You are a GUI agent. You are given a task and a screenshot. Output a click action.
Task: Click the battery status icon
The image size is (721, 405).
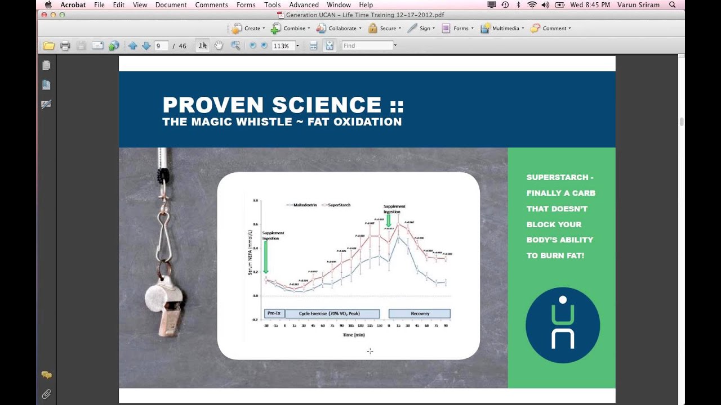click(560, 5)
